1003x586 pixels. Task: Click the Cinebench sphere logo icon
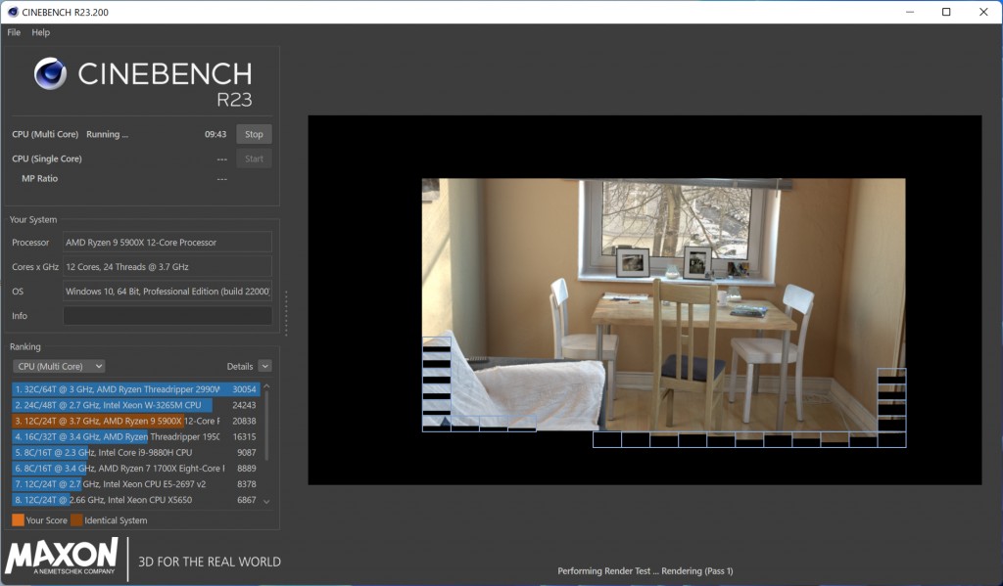50,74
